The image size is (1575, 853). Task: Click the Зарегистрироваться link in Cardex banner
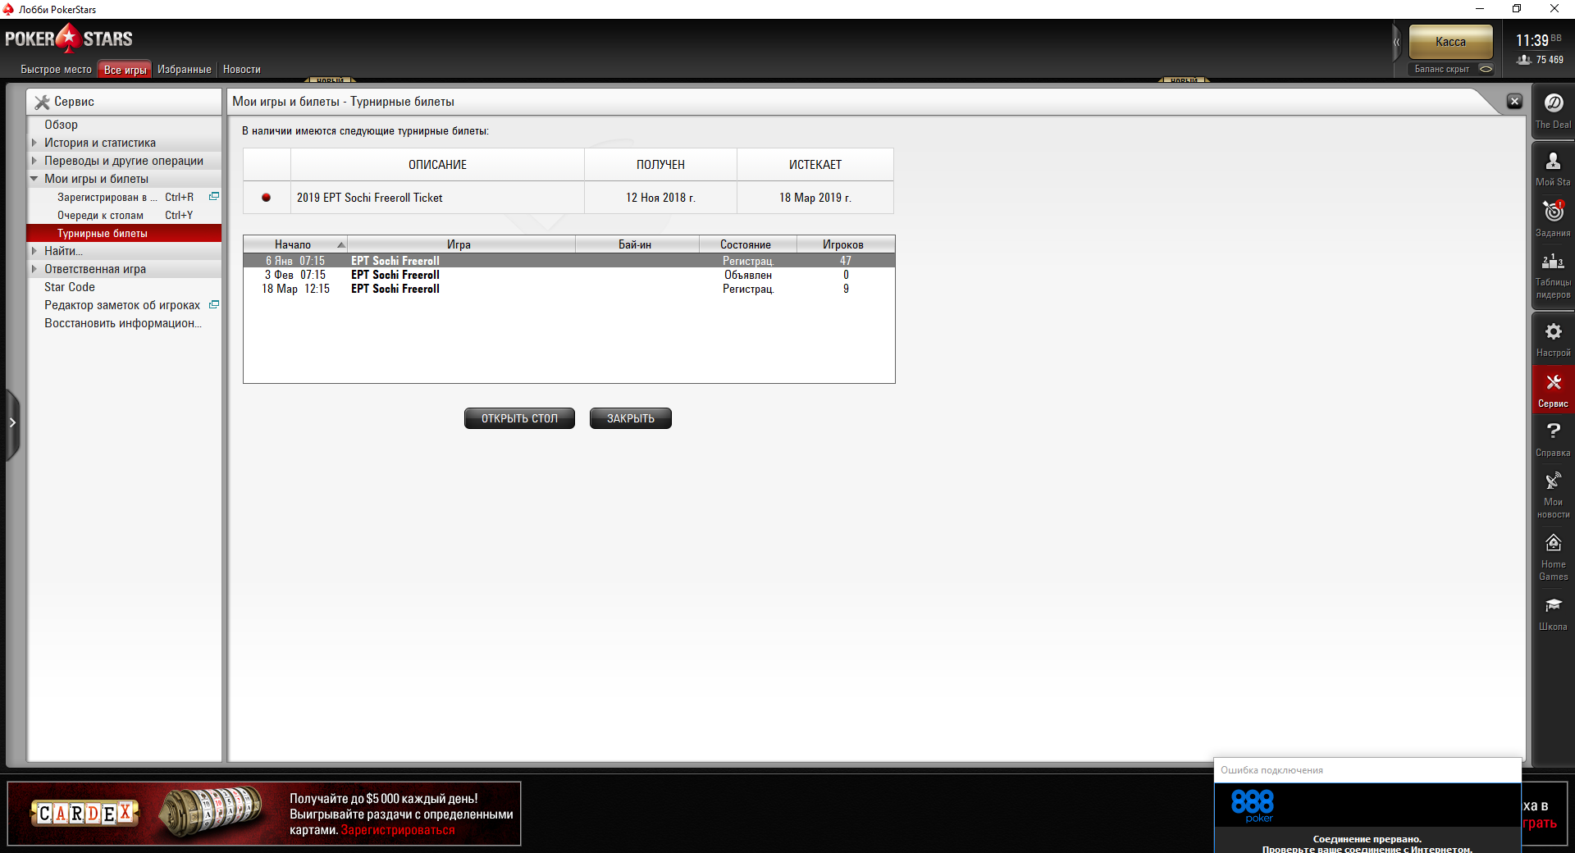398,830
